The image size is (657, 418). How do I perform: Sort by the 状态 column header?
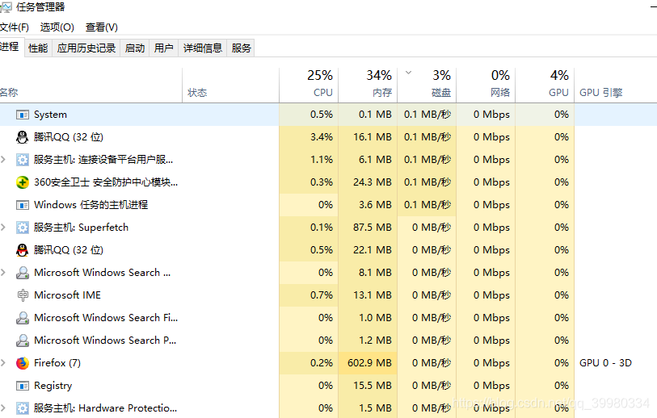pos(231,86)
